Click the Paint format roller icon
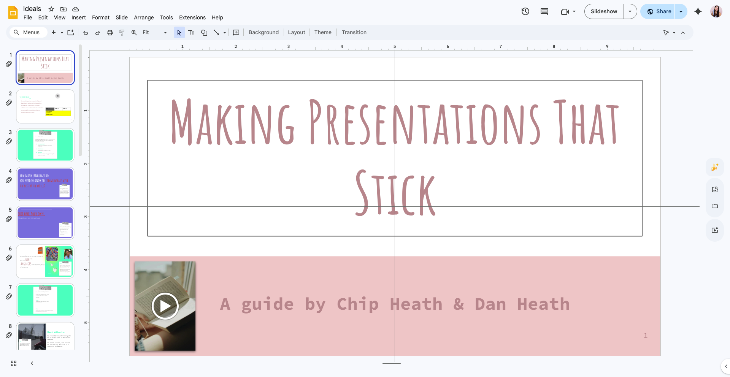This screenshot has height=377, width=730. 122,32
